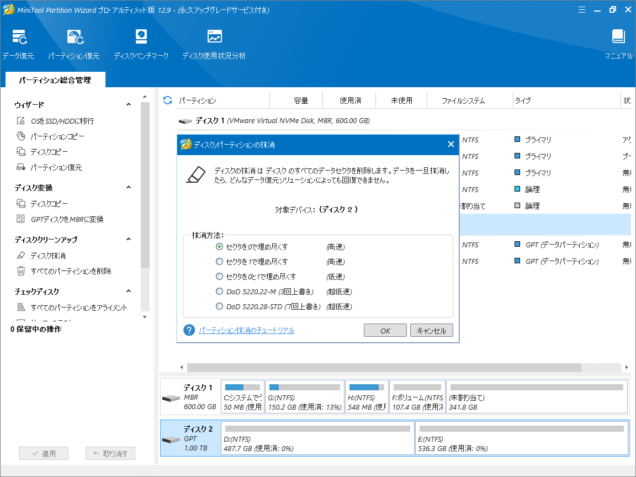Select セクタを0で埋め尽くす wipe method
The image size is (636, 477).
pyautogui.click(x=219, y=247)
